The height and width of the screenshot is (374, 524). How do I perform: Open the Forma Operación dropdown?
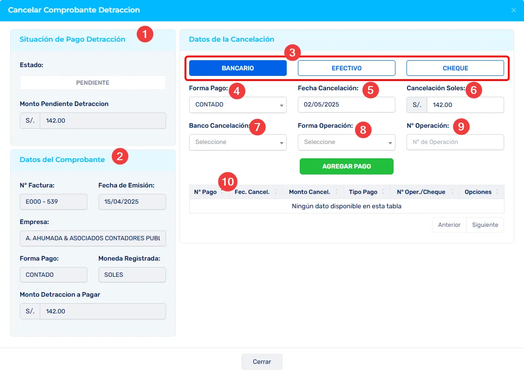(346, 142)
